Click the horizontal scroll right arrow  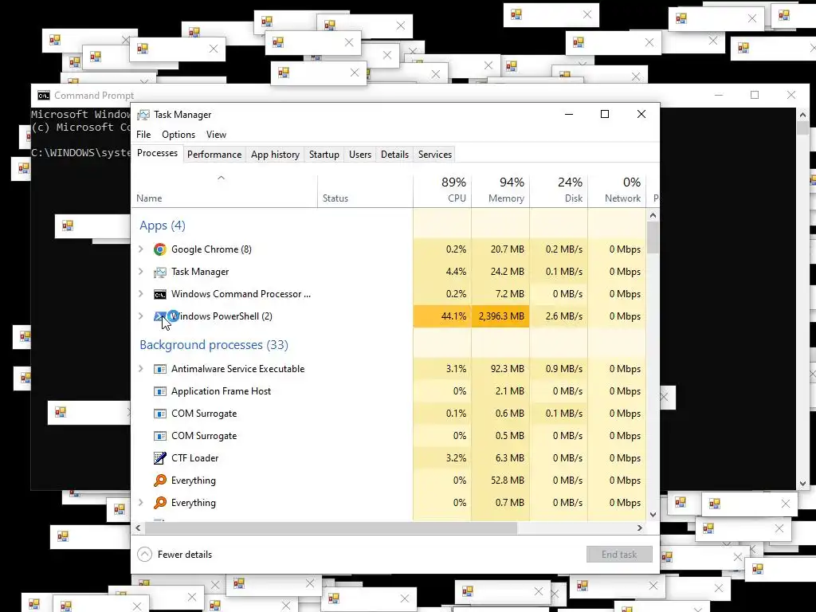(x=640, y=528)
